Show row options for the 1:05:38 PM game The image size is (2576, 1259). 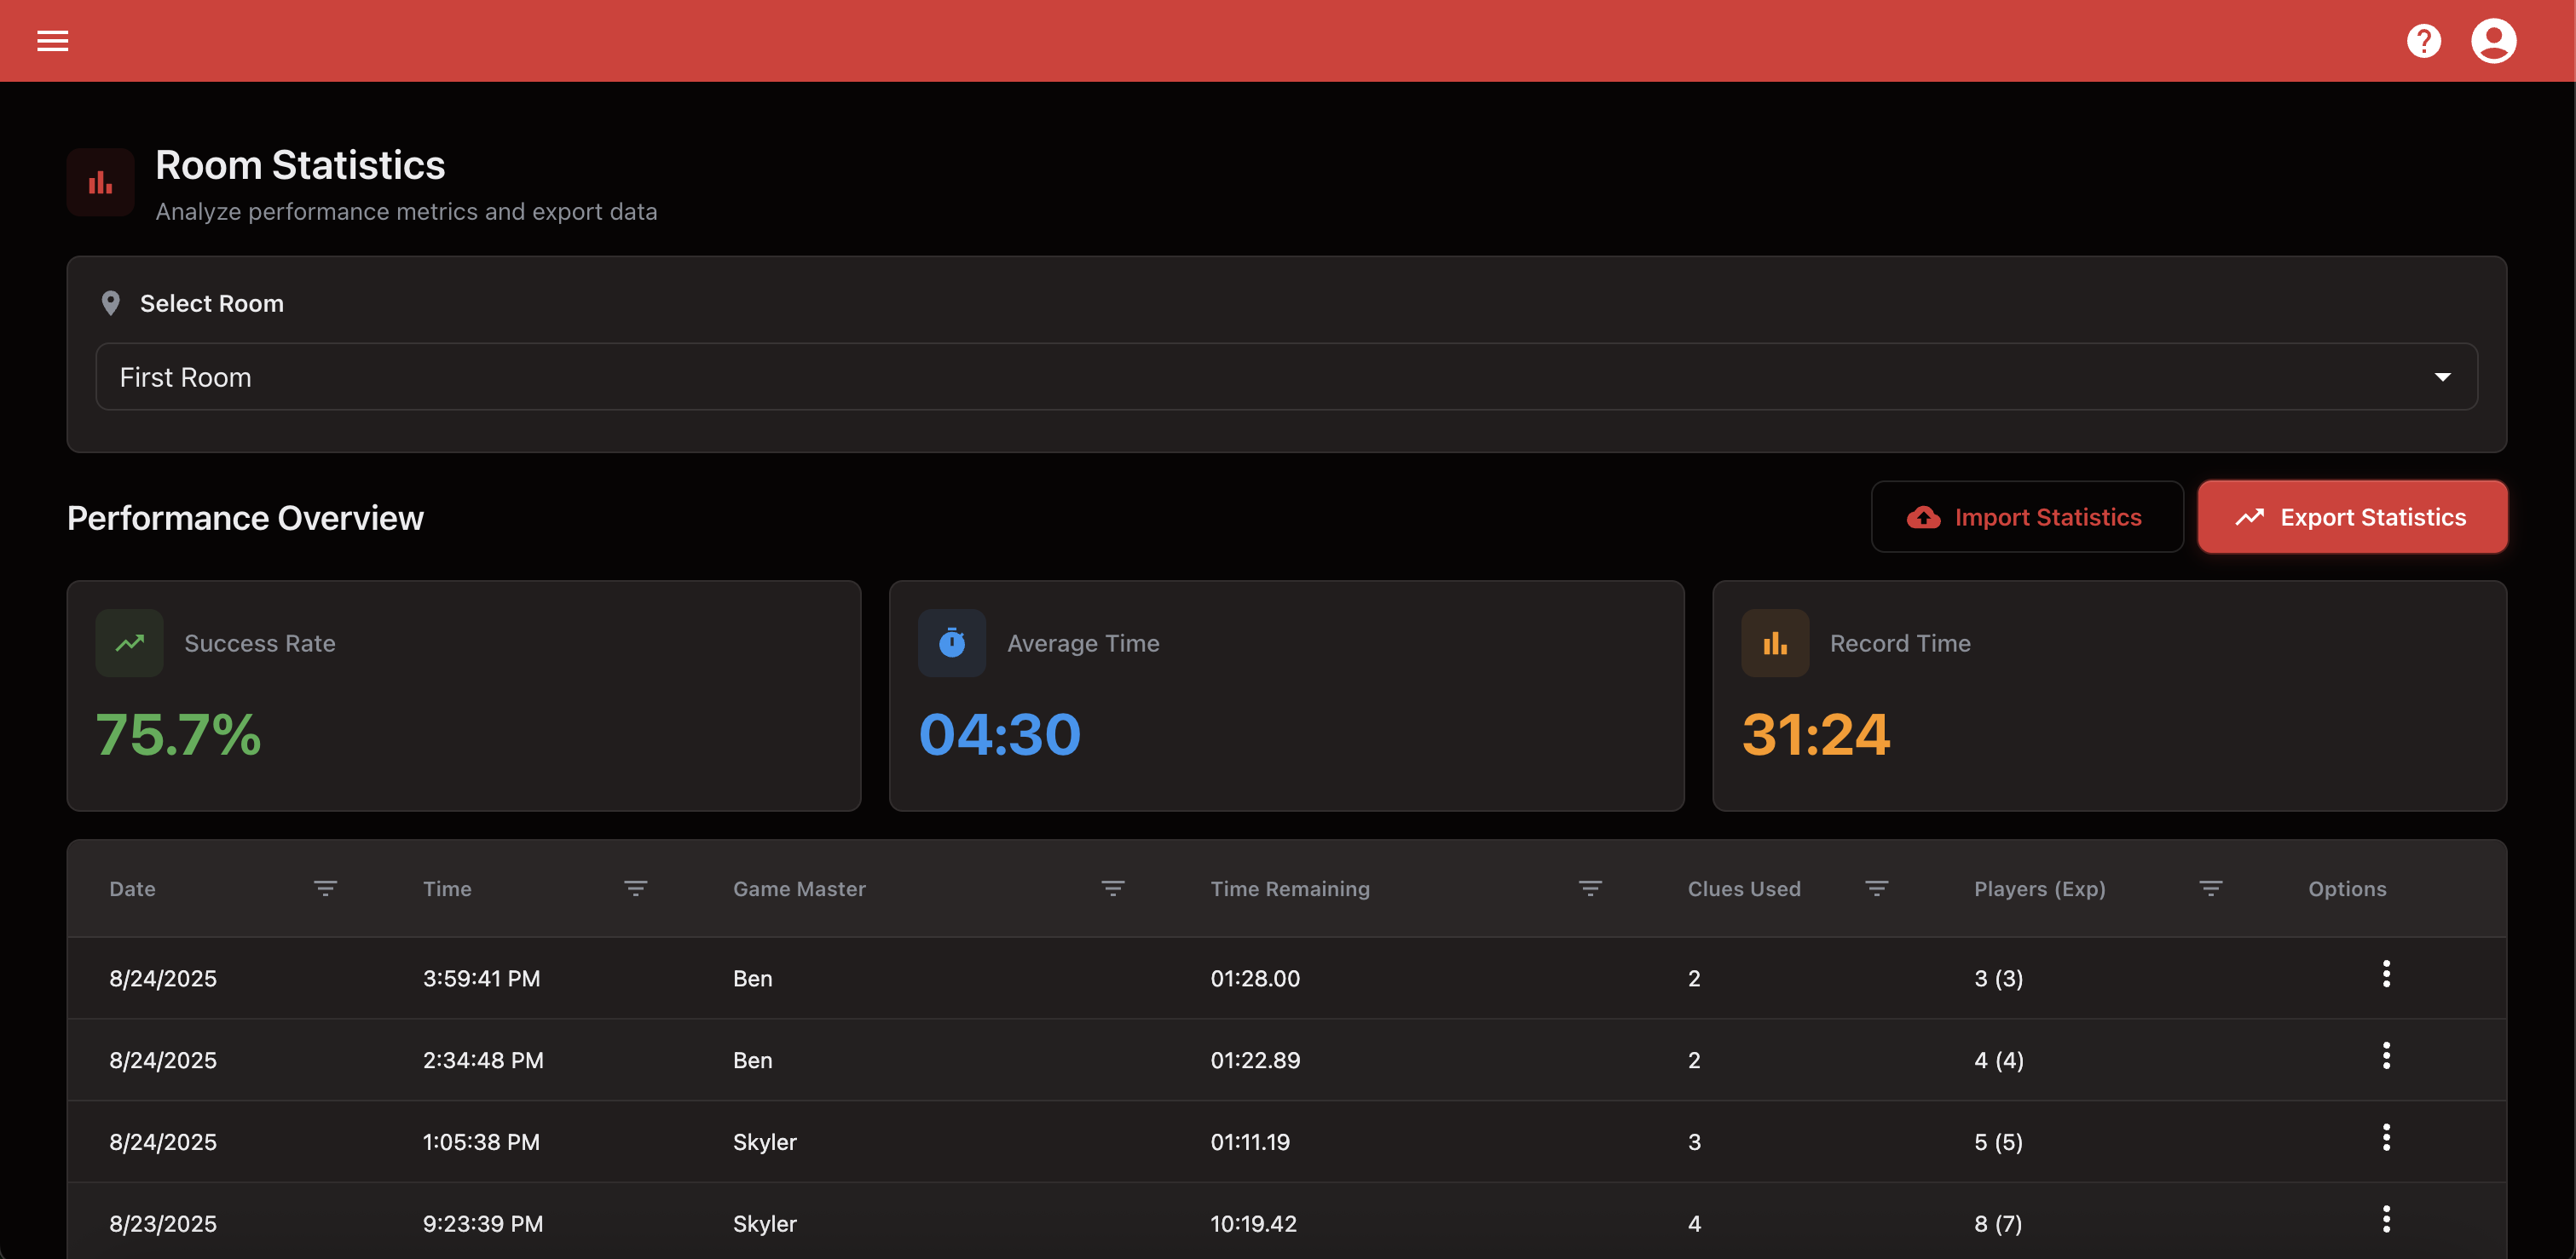(x=2386, y=1138)
